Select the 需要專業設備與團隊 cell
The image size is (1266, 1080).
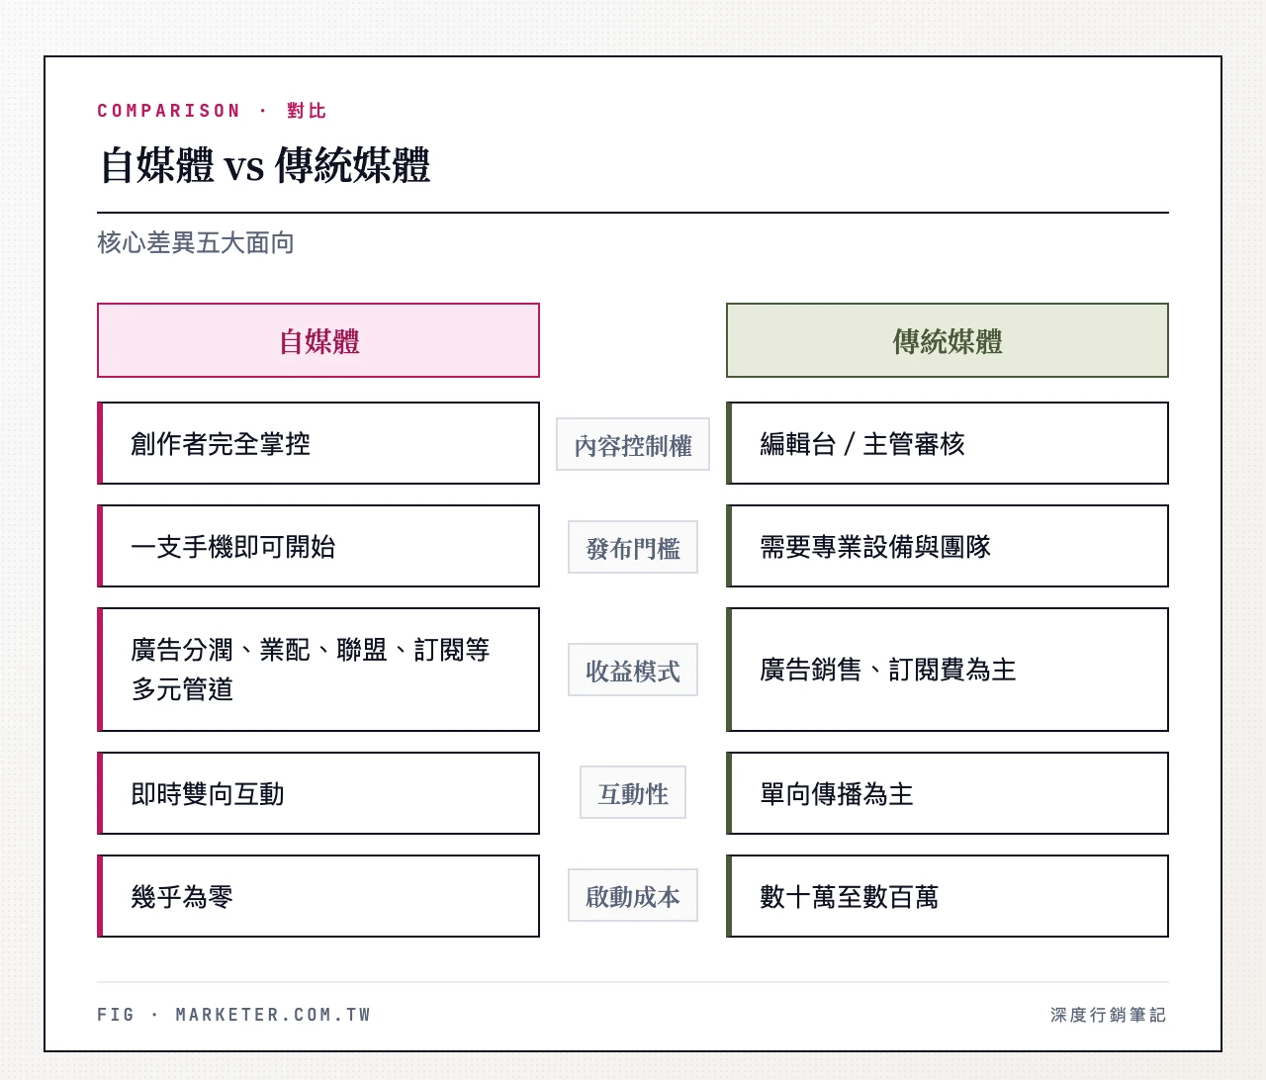948,546
